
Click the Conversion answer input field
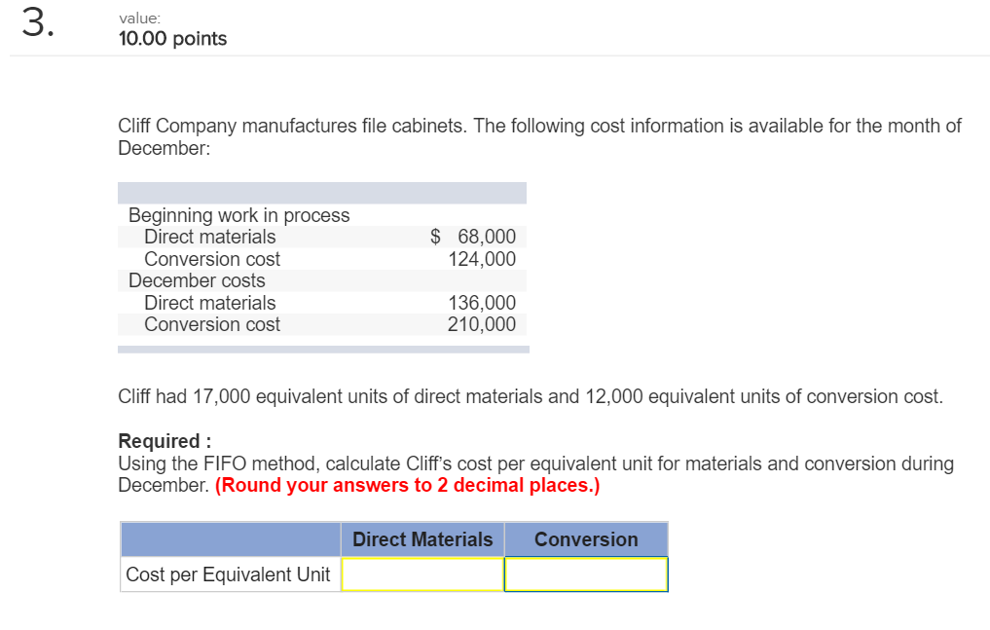(x=585, y=574)
